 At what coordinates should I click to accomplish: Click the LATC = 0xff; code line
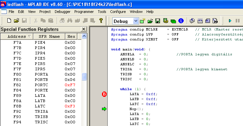point(144,104)
